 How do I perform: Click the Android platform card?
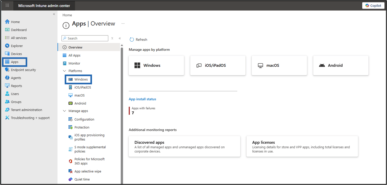[x=341, y=65]
